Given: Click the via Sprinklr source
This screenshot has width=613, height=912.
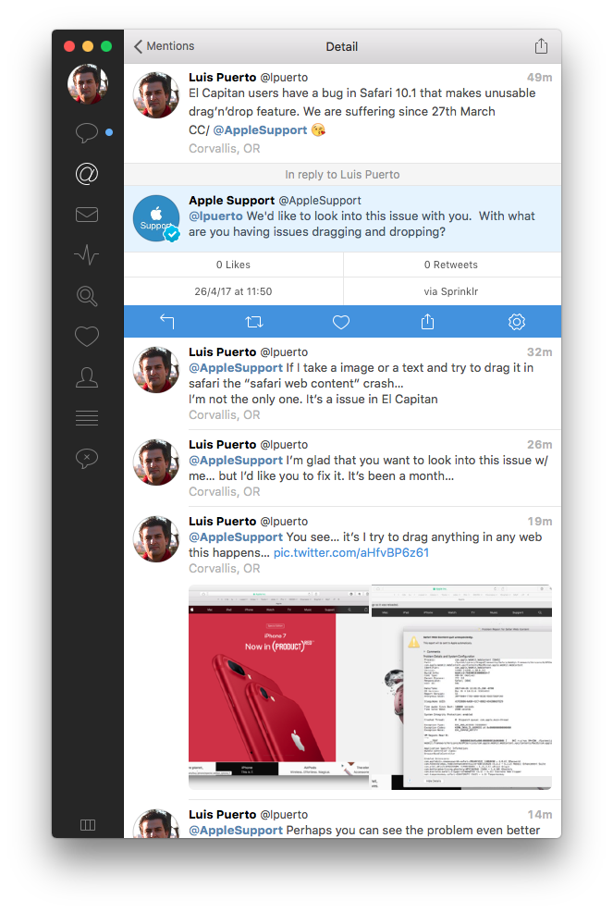Looking at the screenshot, I should [x=451, y=291].
